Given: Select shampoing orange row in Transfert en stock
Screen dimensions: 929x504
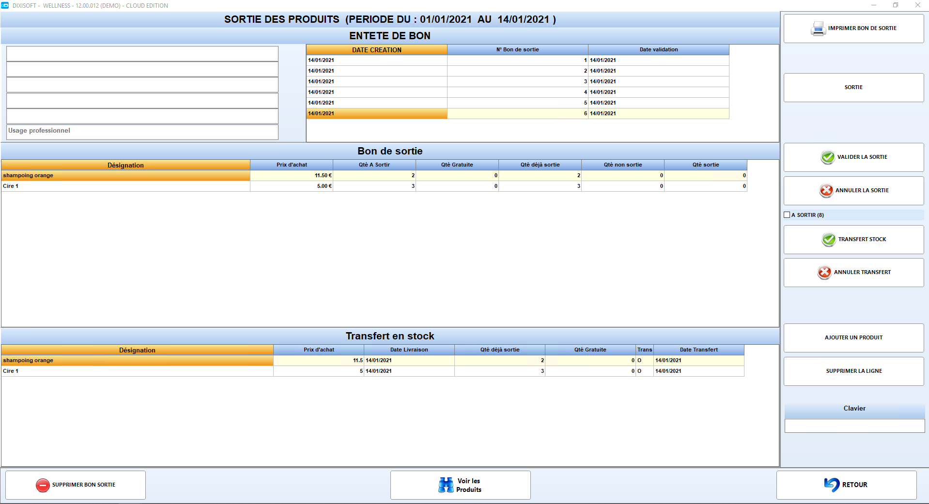Looking at the screenshot, I should (x=372, y=360).
